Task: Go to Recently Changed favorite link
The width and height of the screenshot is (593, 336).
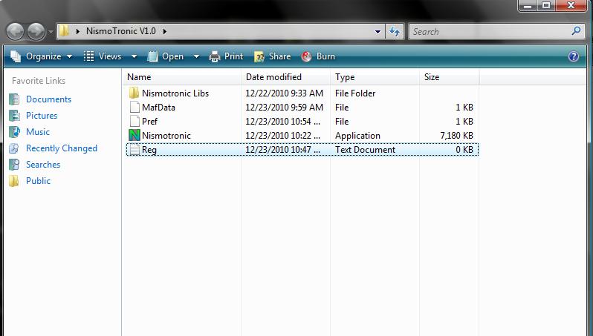Action: [x=61, y=148]
